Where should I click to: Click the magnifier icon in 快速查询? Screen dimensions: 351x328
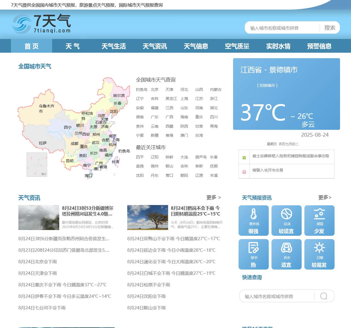click(324, 296)
